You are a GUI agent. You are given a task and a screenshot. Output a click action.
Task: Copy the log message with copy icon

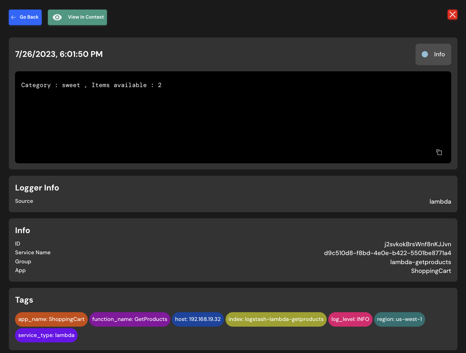click(x=439, y=152)
